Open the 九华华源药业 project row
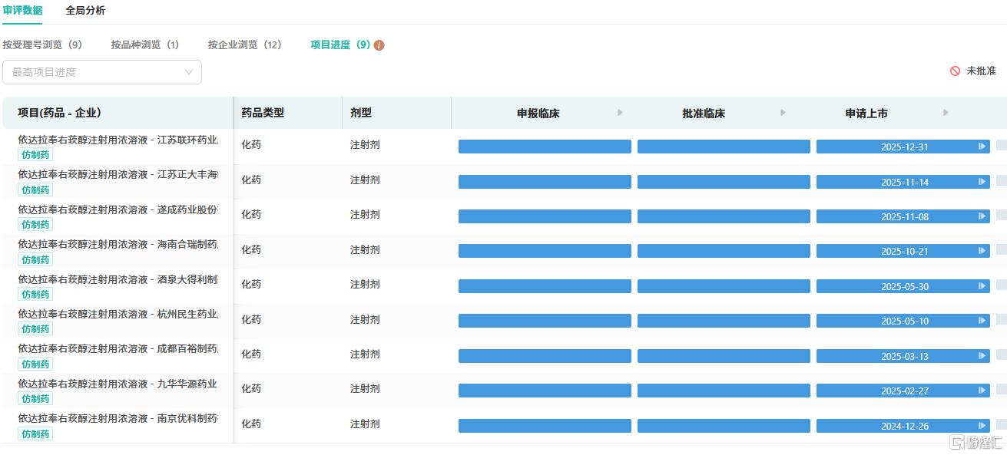The height and width of the screenshot is (455, 1007). point(118,384)
